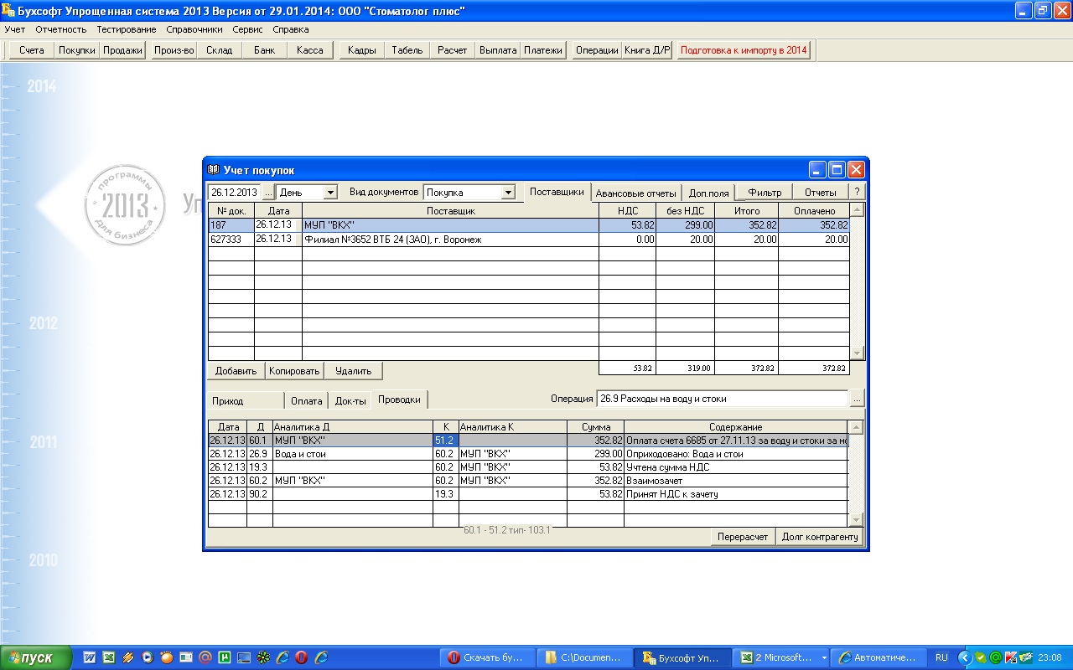Expand the Вид документов dropdown showing Покупка
The width and height of the screenshot is (1073, 670).
pos(507,193)
